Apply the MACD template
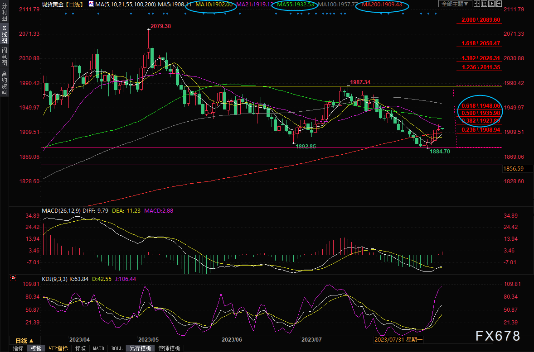534x352 pixels. coord(98,348)
